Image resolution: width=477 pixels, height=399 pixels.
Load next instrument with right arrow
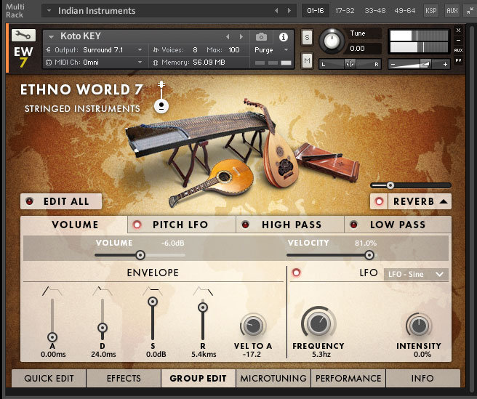(241, 37)
